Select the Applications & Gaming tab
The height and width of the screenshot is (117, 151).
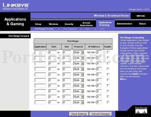pos(105,24)
